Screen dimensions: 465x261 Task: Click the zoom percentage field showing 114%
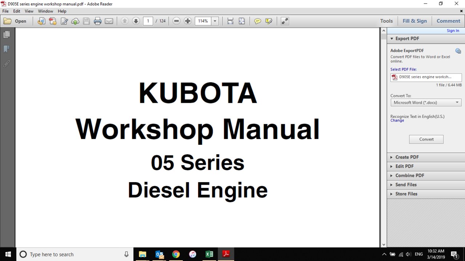tap(203, 21)
